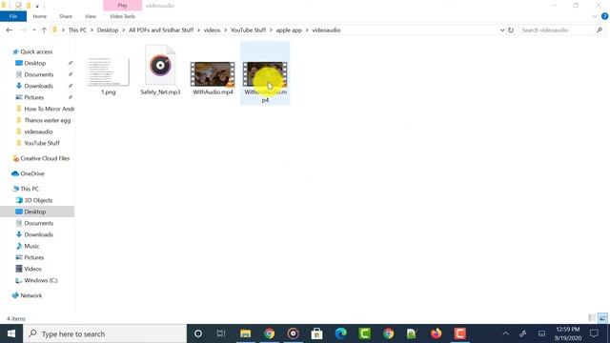This screenshot has width=610, height=343.
Task: Open Camtasia green taskbar icon
Action: coord(364,333)
